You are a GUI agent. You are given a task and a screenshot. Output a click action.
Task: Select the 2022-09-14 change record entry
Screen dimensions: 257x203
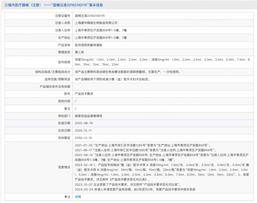point(162,157)
